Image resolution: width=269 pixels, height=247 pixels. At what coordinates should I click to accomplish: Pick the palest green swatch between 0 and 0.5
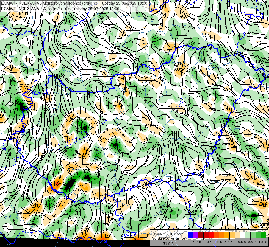(x=248, y=235)
